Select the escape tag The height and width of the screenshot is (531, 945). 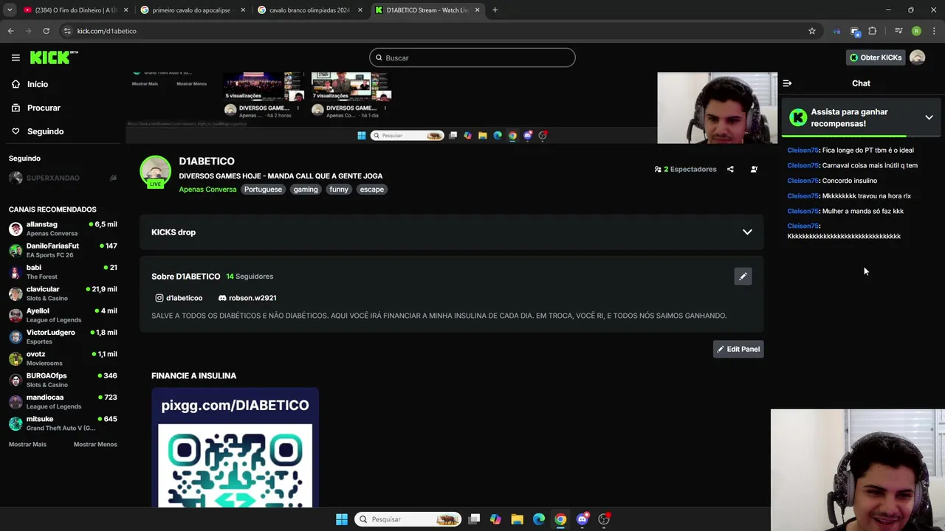click(371, 190)
